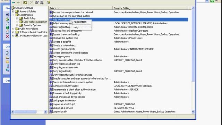Collapse the Local Policies node
The height and width of the screenshot is (125, 222).
point(13,15)
